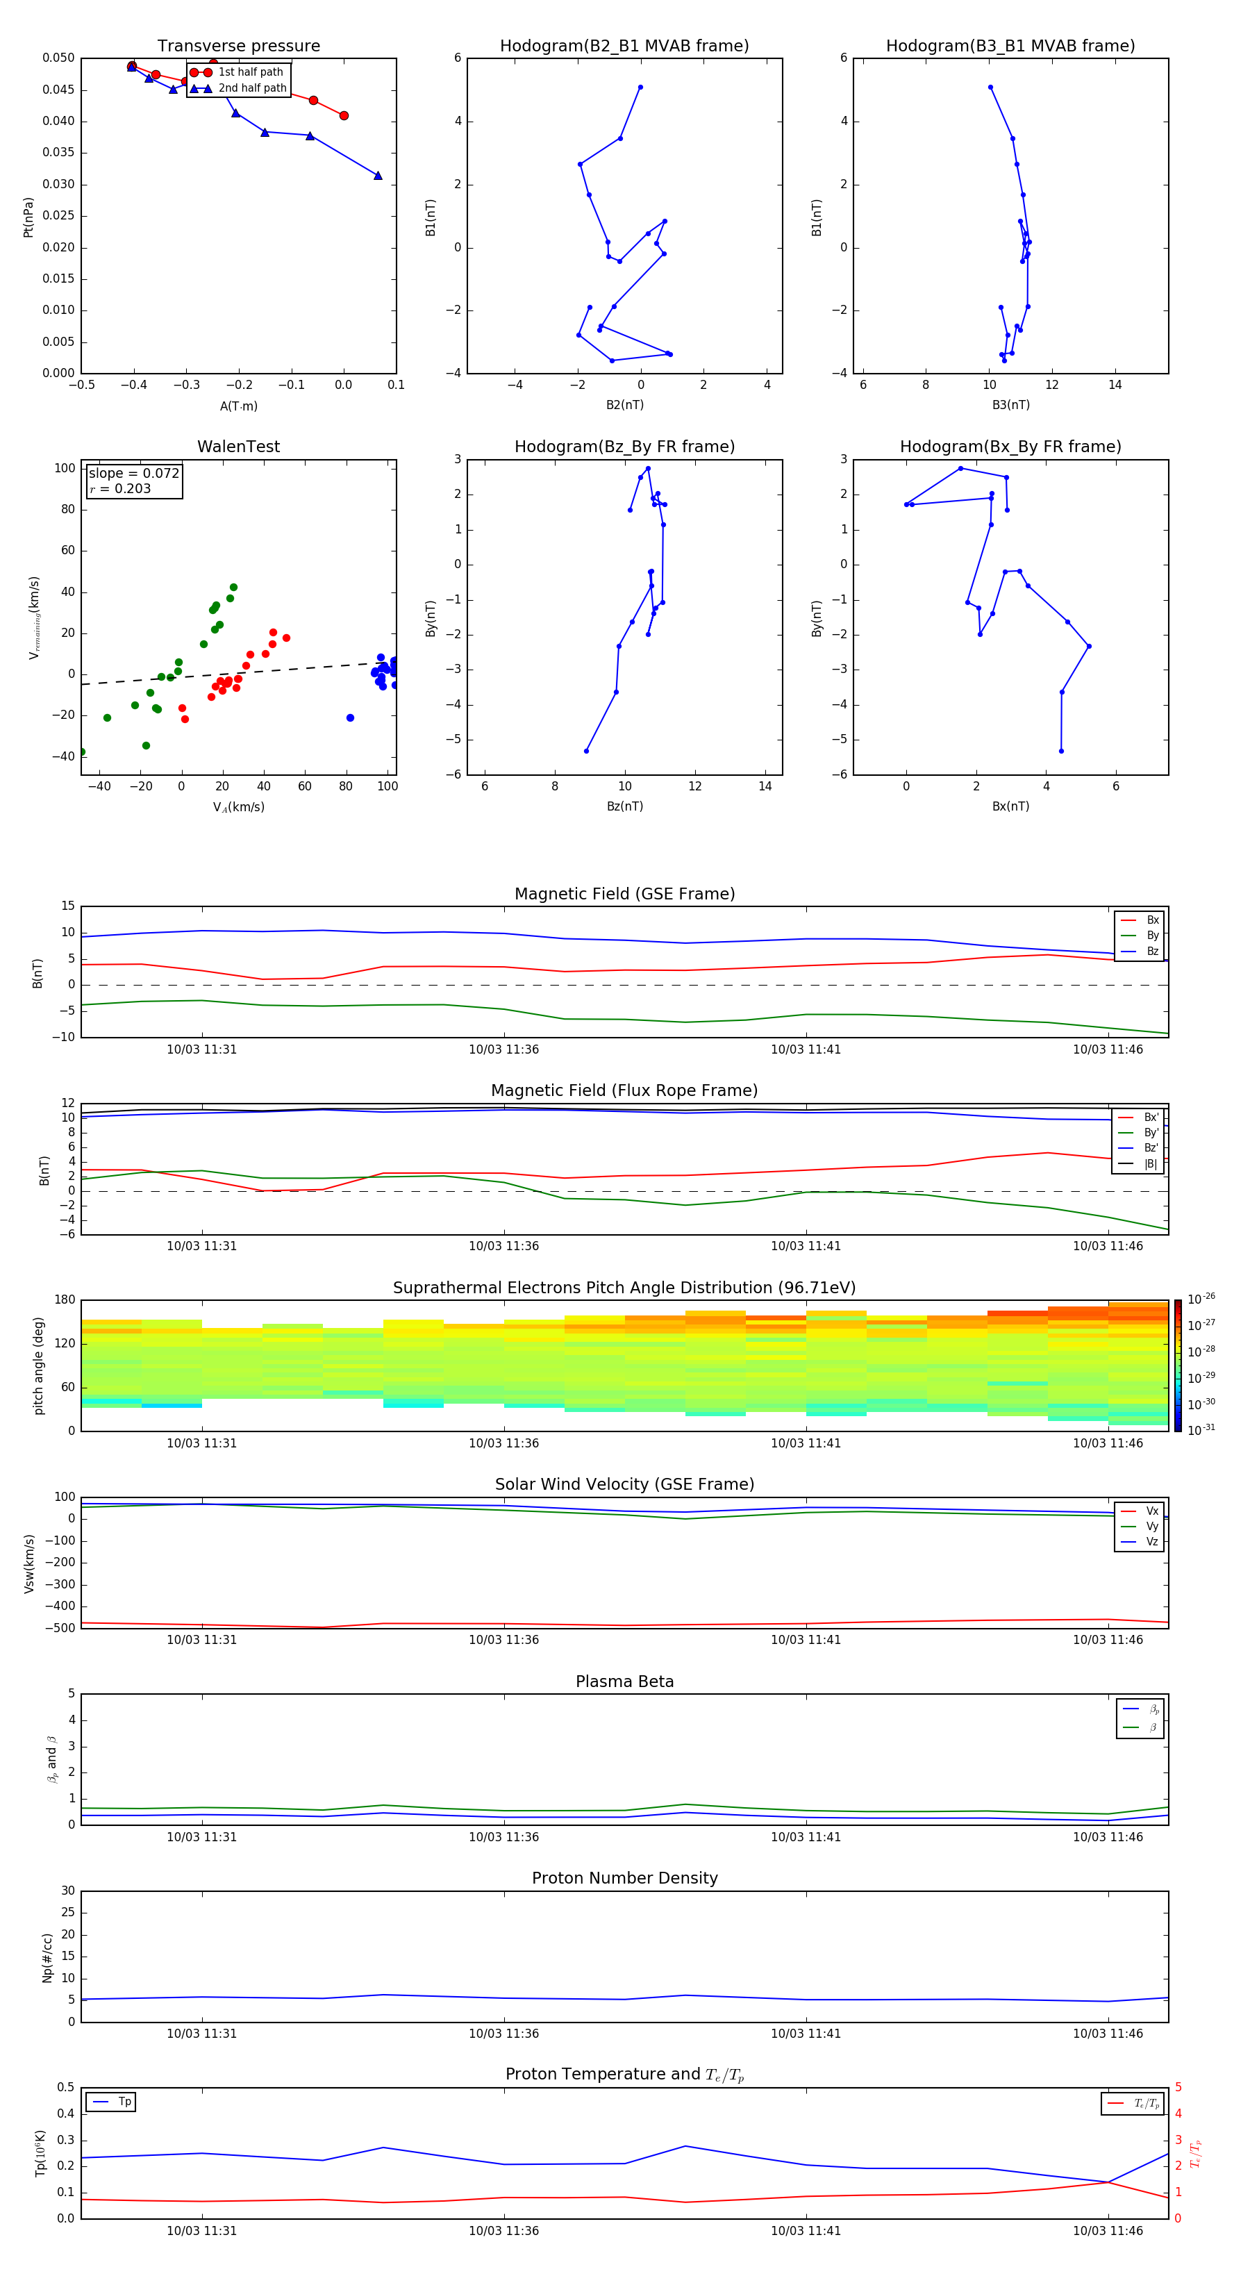Viewport: 1250px width, 2292px height.
Task: Click the "Magnetic Field (GSE Frame)" title
Action: coord(624,894)
